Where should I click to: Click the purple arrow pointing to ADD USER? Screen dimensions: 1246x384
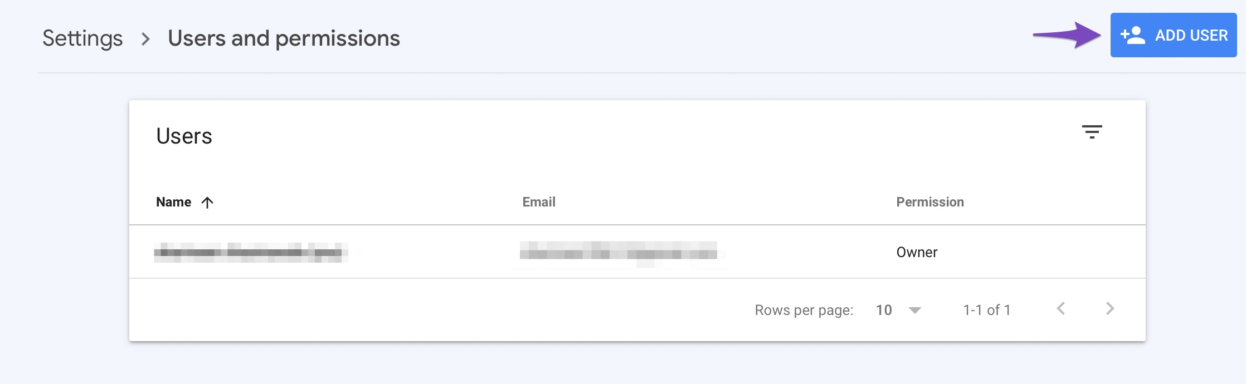pos(1067,35)
